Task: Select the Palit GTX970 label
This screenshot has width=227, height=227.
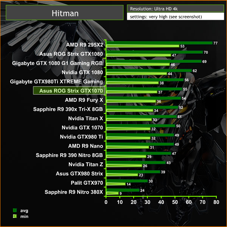Action: [x=87, y=183]
